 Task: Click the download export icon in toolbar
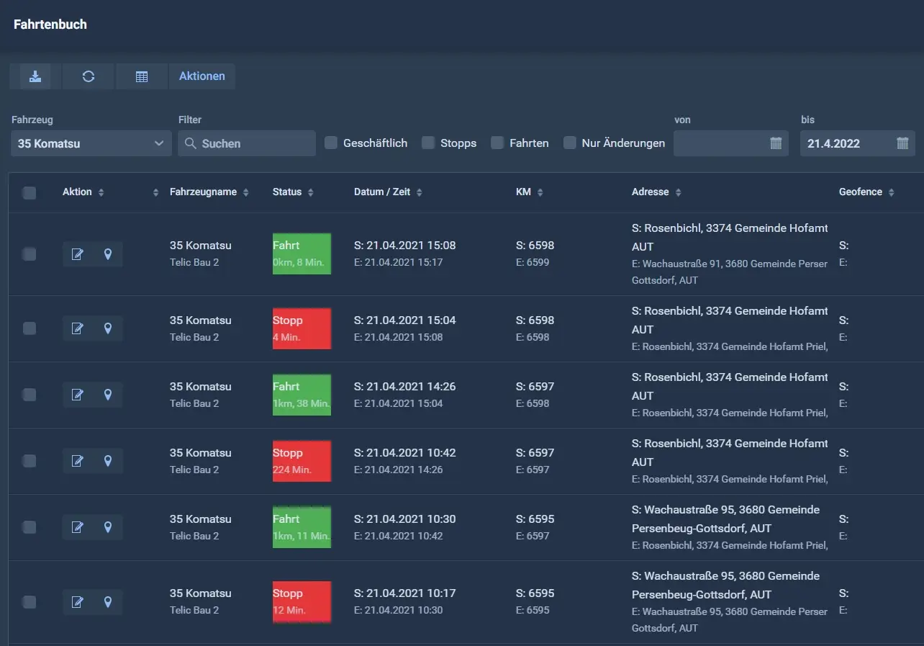tap(35, 76)
